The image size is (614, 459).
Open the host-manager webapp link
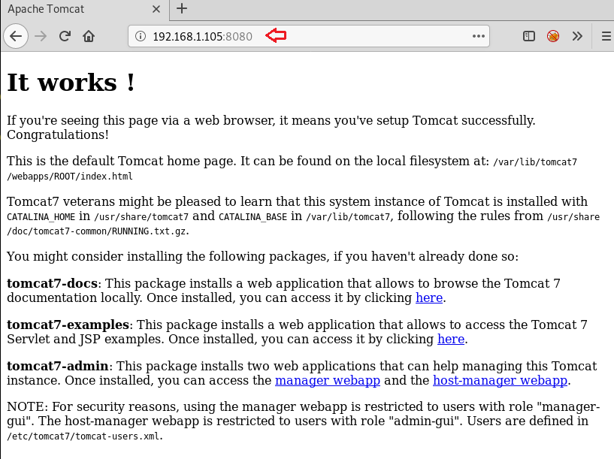500,380
